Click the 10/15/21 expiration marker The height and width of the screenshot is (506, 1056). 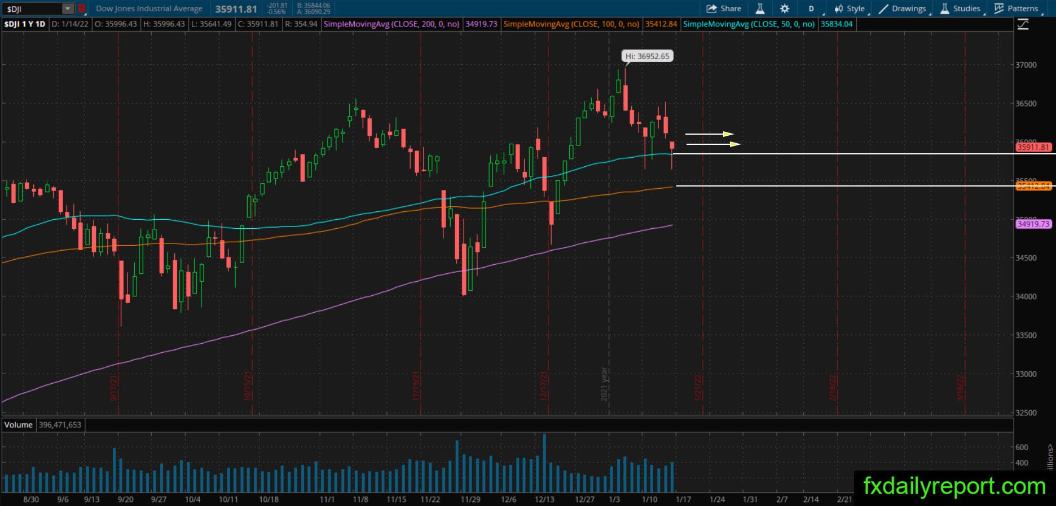(x=248, y=386)
